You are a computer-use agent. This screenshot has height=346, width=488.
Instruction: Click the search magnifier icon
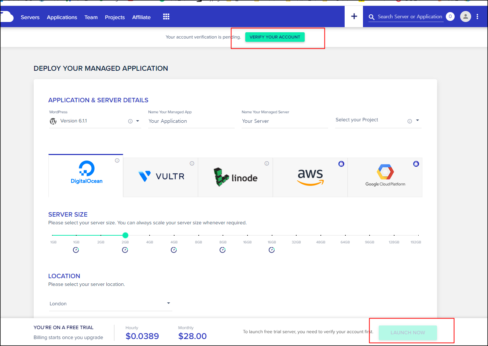[x=371, y=17]
